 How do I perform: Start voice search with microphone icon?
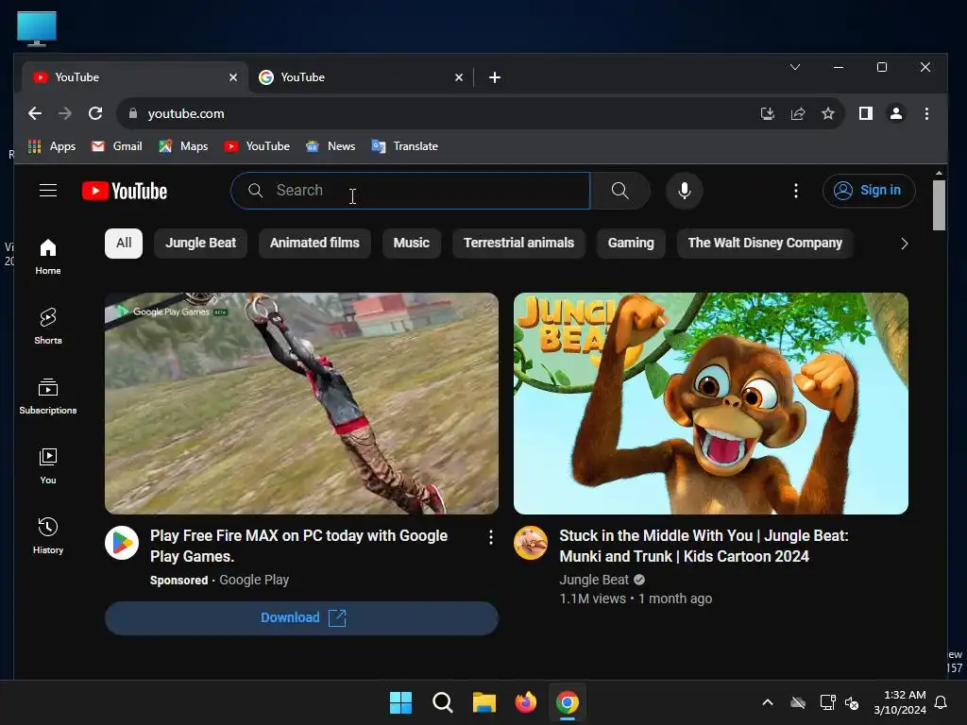coord(684,191)
